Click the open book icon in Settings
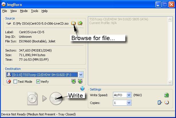Screen dimensions: 176x118 (167, 103)
